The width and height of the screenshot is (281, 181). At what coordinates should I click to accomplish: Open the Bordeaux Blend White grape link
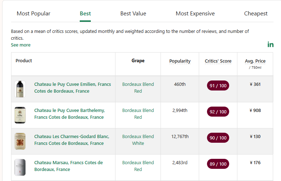tap(138, 140)
